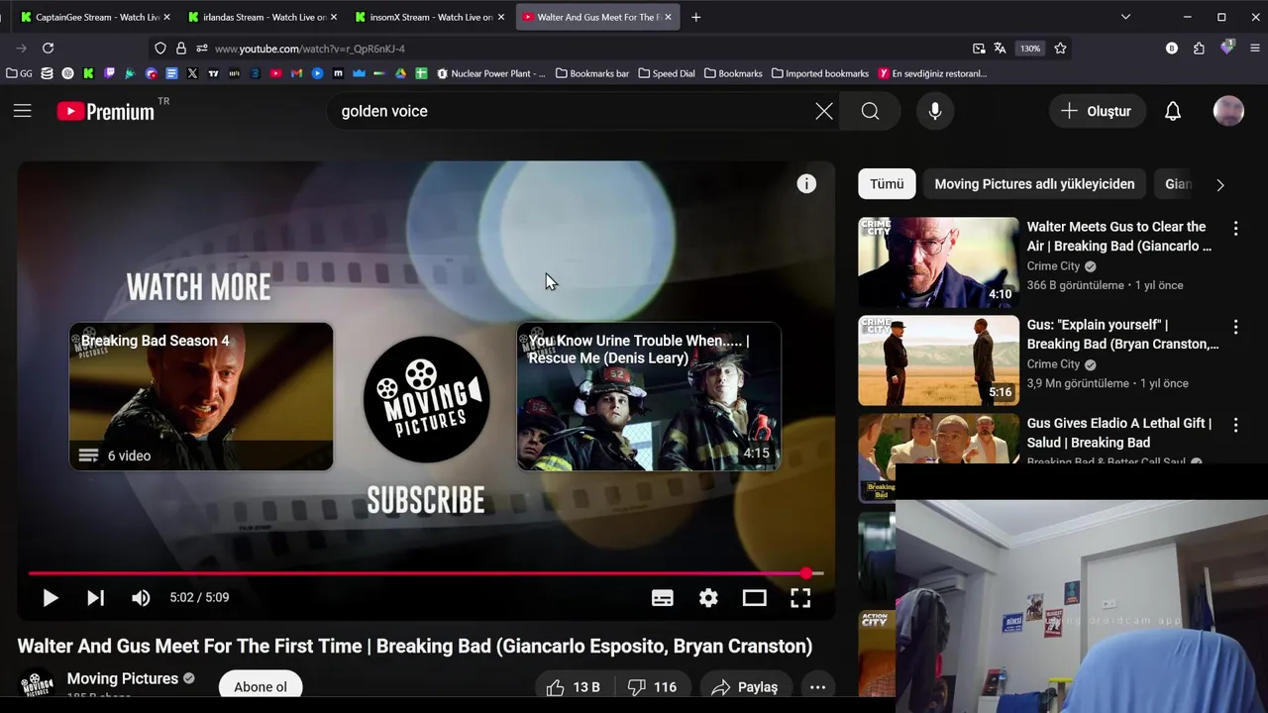Translate page icon in address bar
The height and width of the screenshot is (713, 1268).
coord(1000,49)
